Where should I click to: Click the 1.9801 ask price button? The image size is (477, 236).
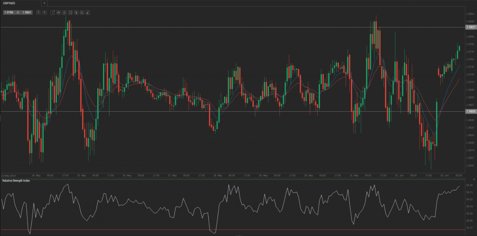pos(27,13)
